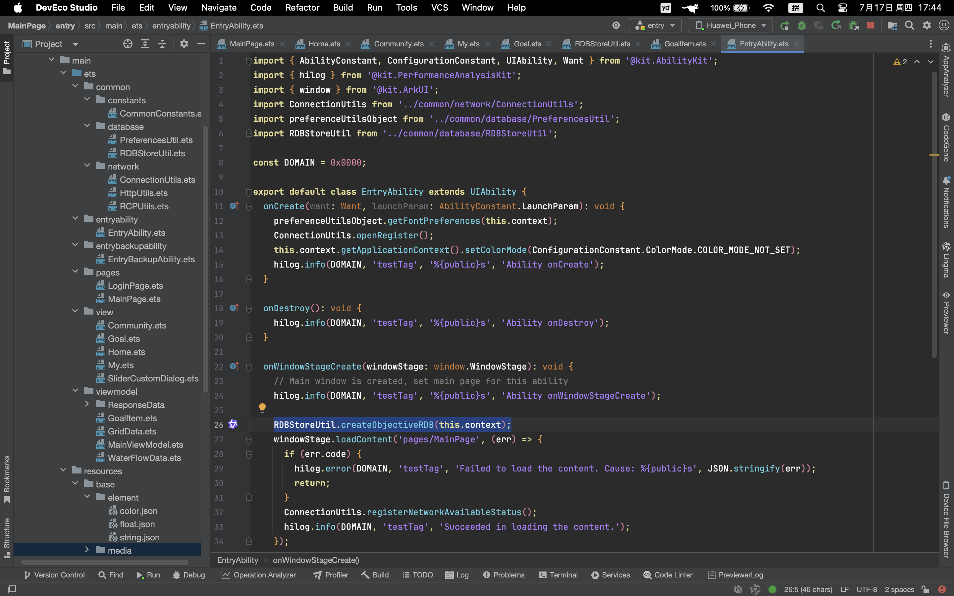This screenshot has height=596, width=954.
Task: Go to next highlighted error arrow
Action: (x=931, y=62)
